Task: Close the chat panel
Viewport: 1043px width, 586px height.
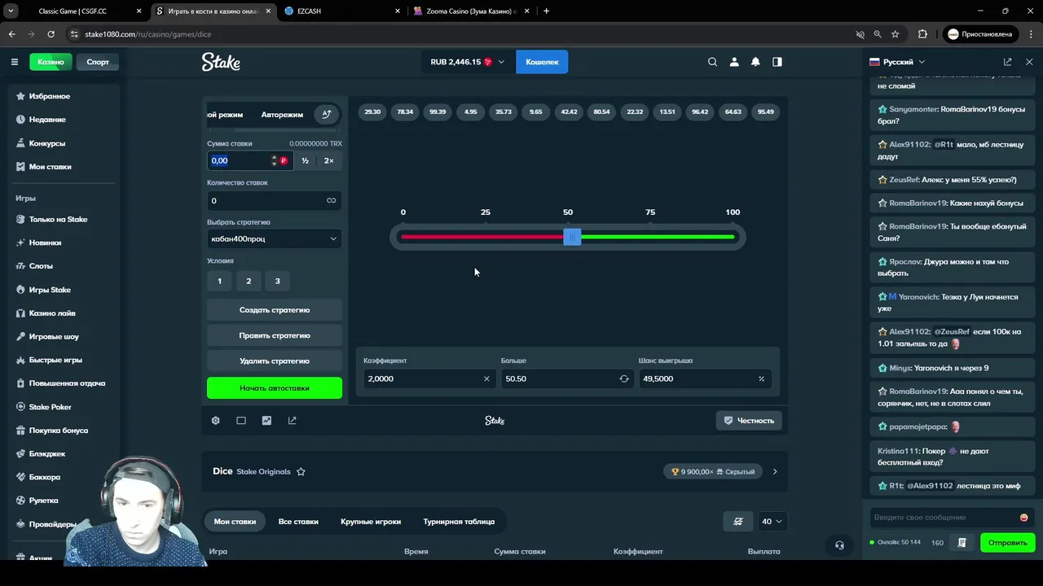Action: [x=1029, y=62]
